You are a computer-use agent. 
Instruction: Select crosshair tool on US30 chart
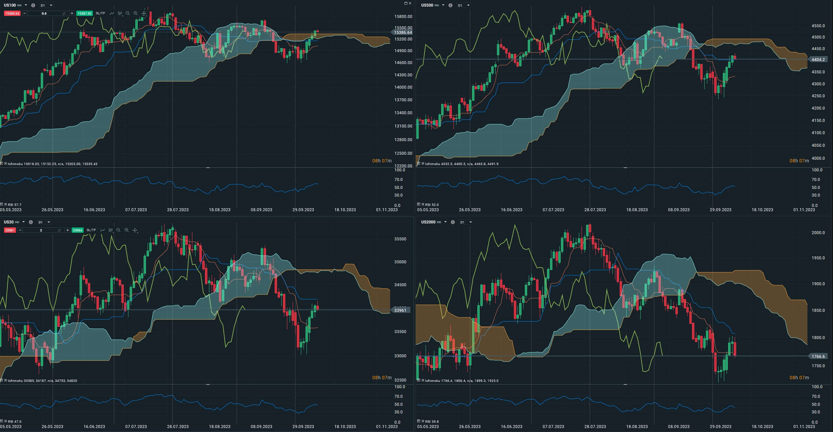coord(135,230)
